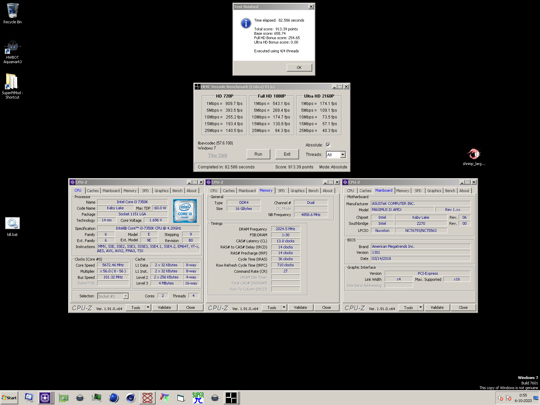Open the system monitor graph taskbar icon

point(97,398)
